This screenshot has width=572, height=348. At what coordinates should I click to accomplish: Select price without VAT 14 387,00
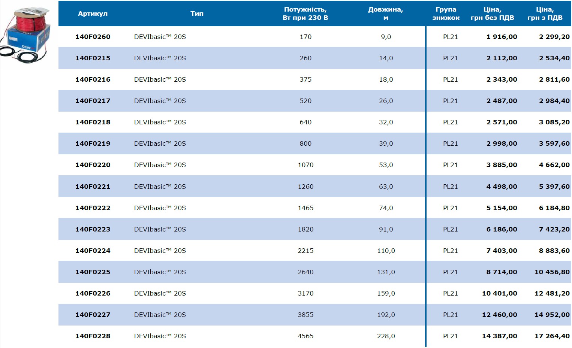(499, 336)
